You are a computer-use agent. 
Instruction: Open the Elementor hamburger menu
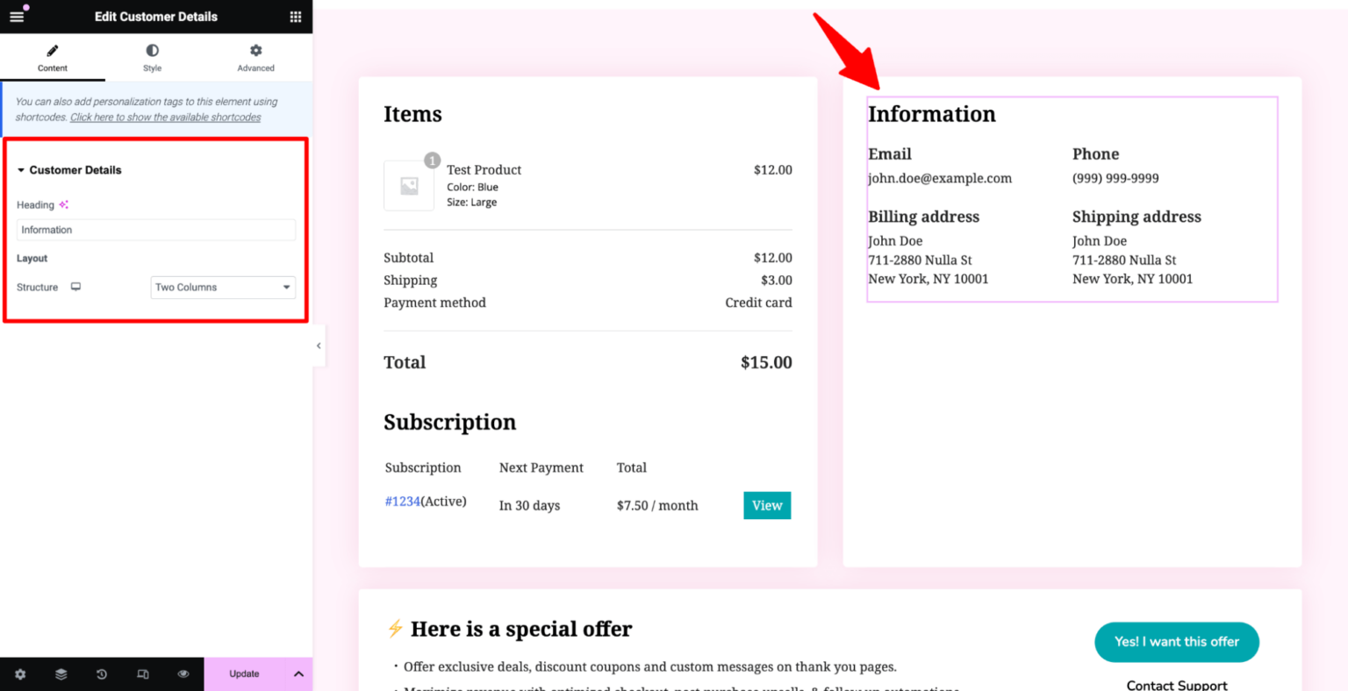pyautogui.click(x=16, y=16)
